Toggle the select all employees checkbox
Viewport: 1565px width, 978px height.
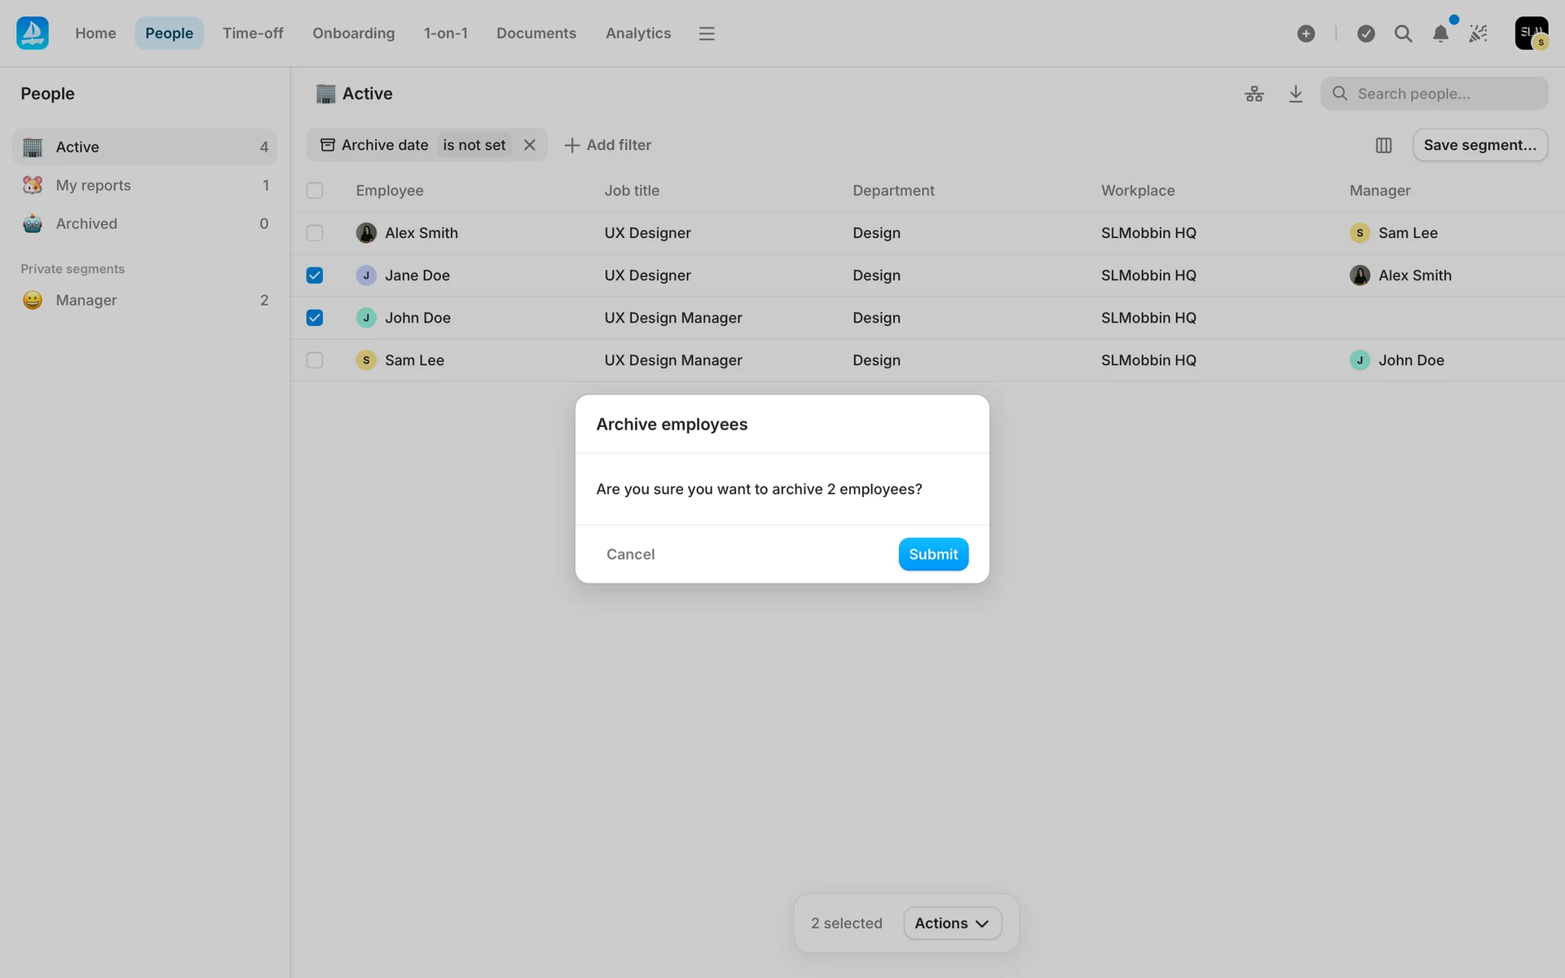pyautogui.click(x=315, y=191)
